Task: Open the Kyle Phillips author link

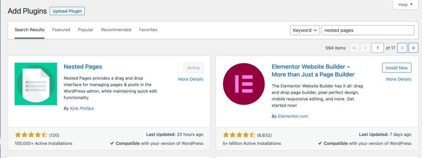Action: coord(82,108)
